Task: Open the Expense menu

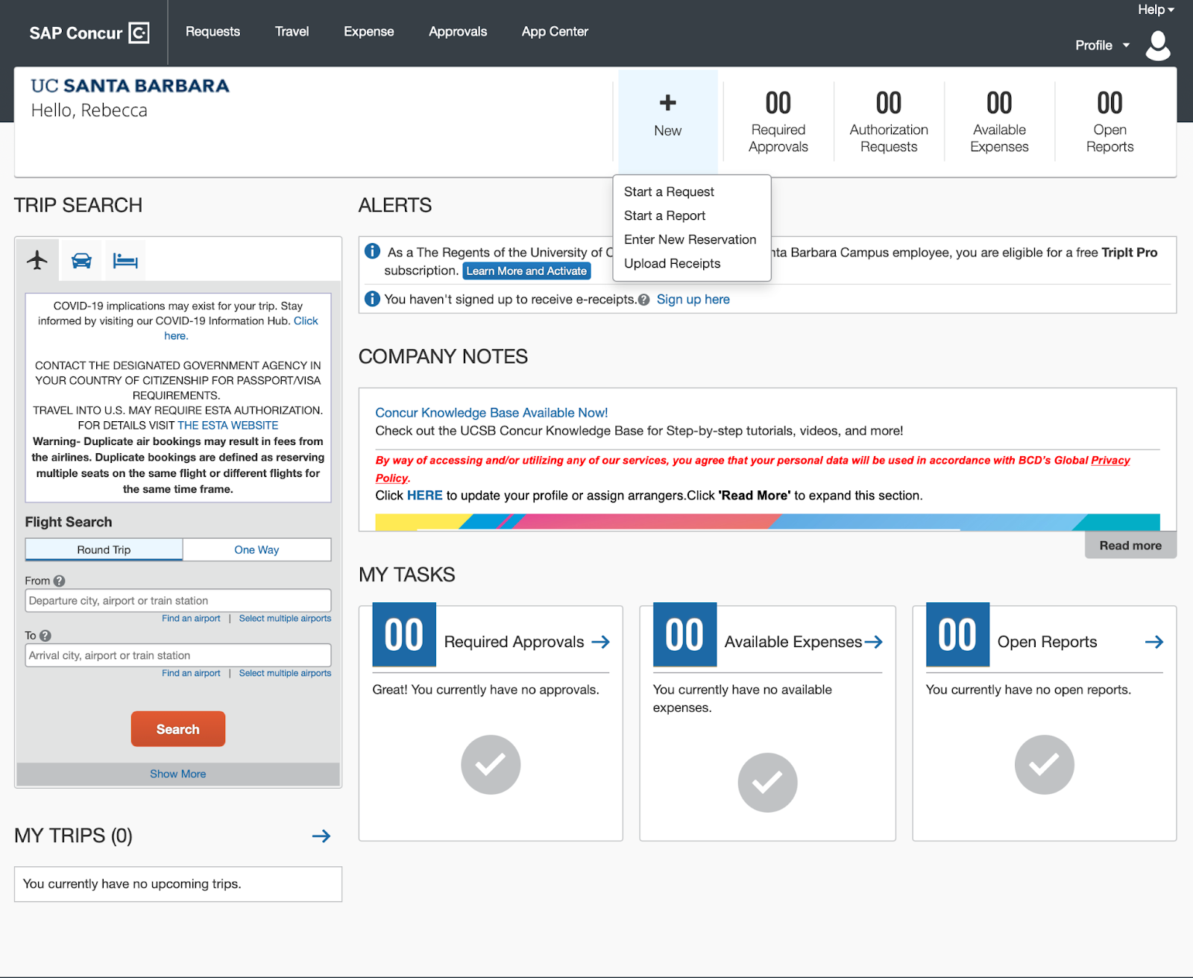Action: pyautogui.click(x=369, y=31)
